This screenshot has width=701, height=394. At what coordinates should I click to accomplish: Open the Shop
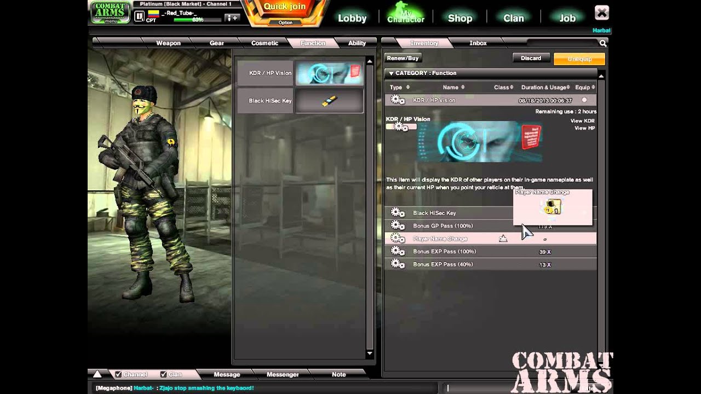point(460,18)
